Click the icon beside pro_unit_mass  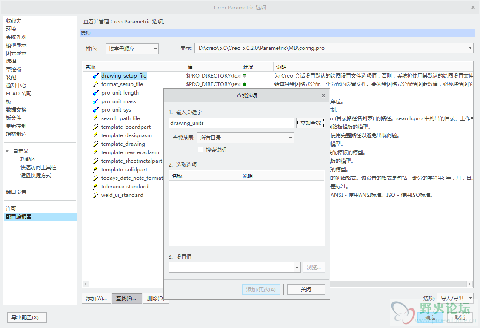pyautogui.click(x=96, y=101)
